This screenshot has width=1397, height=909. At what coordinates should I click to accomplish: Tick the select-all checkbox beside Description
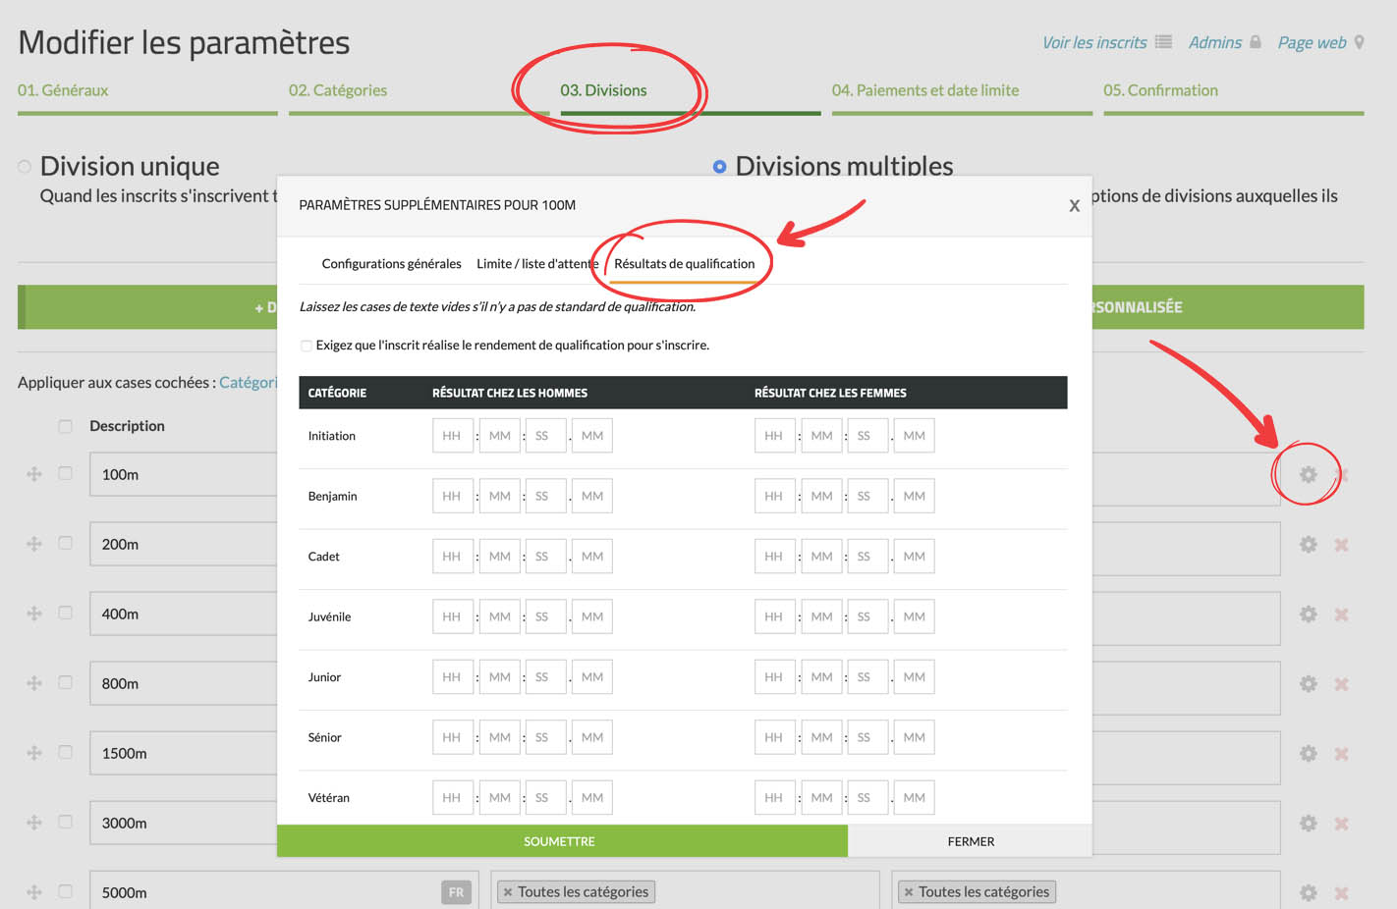pos(65,426)
